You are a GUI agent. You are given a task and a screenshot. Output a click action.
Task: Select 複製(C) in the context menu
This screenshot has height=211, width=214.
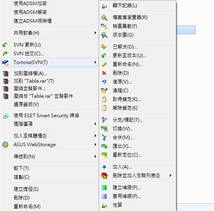click(x=22, y=177)
